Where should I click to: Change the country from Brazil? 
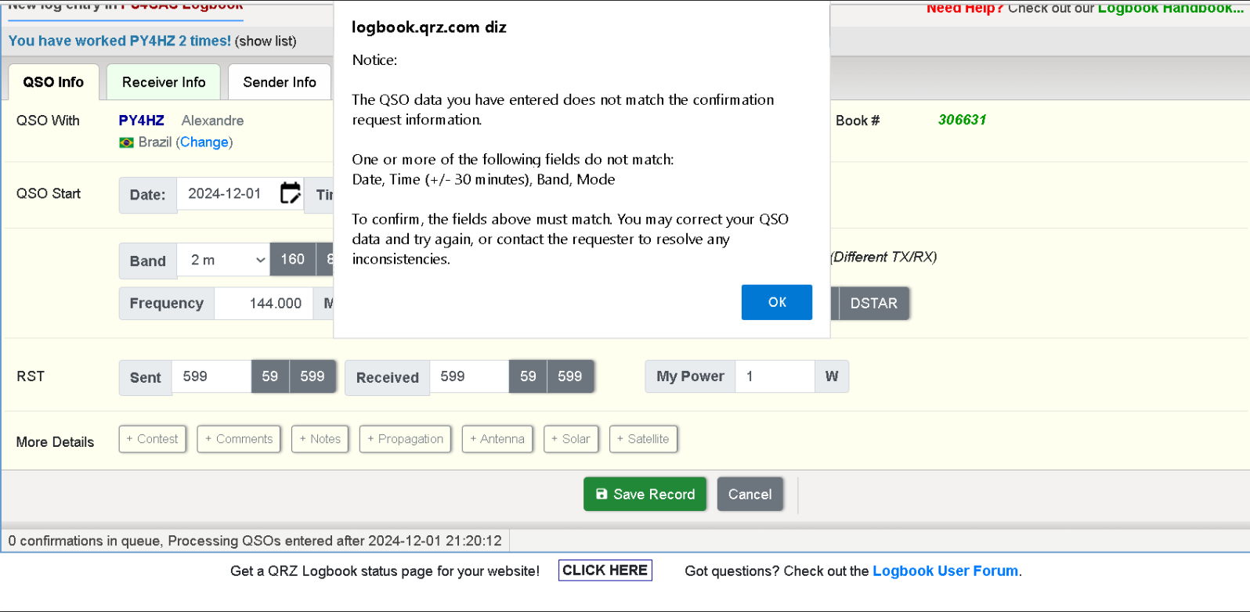[x=204, y=142]
